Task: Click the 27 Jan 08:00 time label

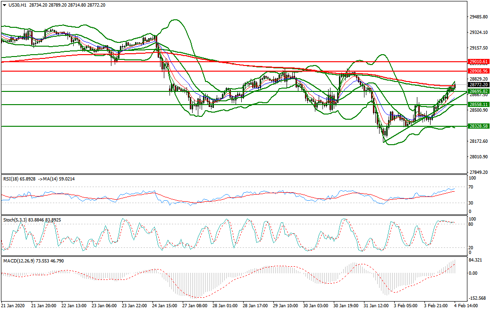Action: [195, 306]
